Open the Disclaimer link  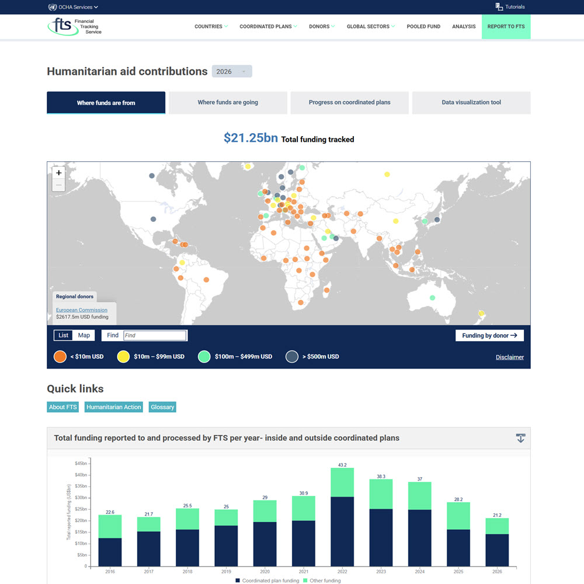pos(509,357)
